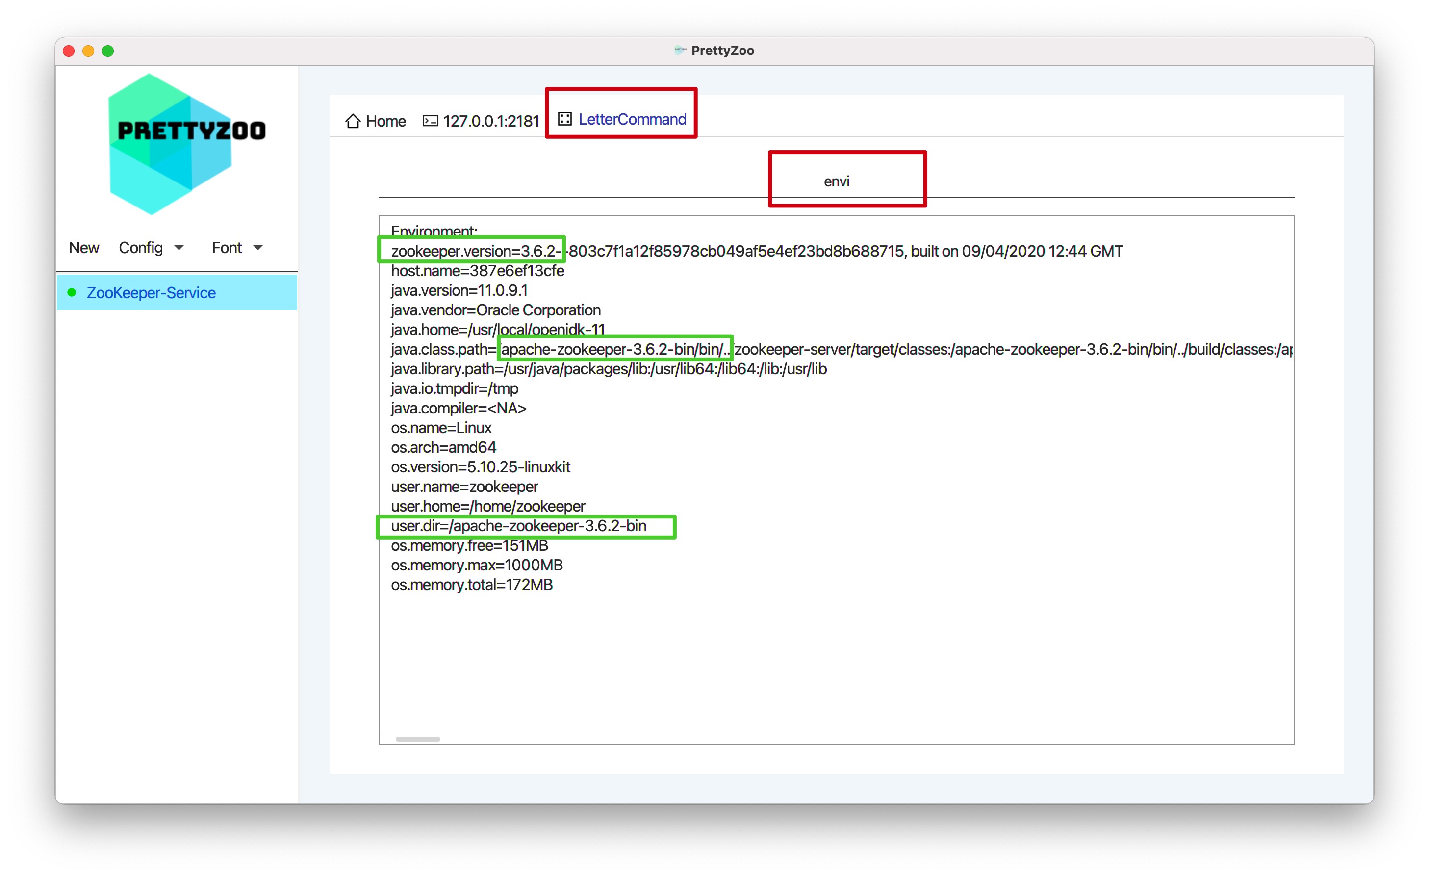Click the New button in sidebar

click(x=84, y=248)
